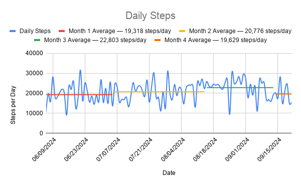Click the y-axis label 20000
301x186 pixels.
tap(34, 93)
